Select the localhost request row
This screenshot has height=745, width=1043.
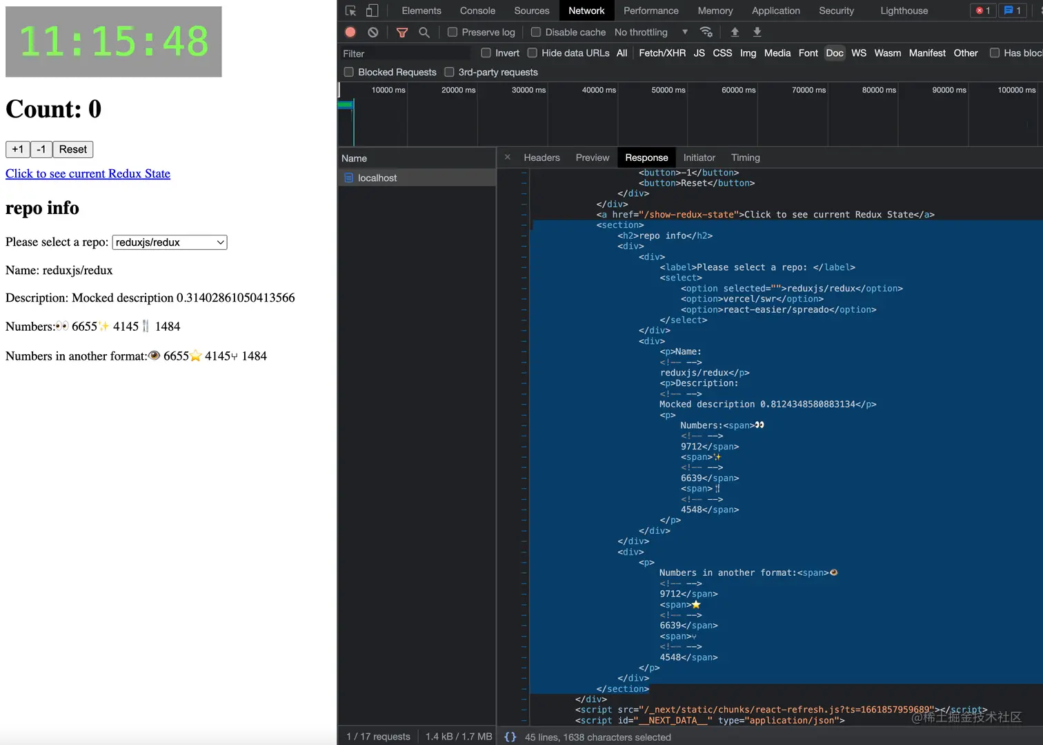tap(417, 178)
